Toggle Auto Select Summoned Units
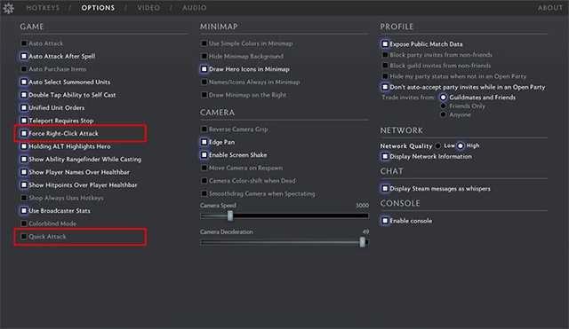 (24, 82)
